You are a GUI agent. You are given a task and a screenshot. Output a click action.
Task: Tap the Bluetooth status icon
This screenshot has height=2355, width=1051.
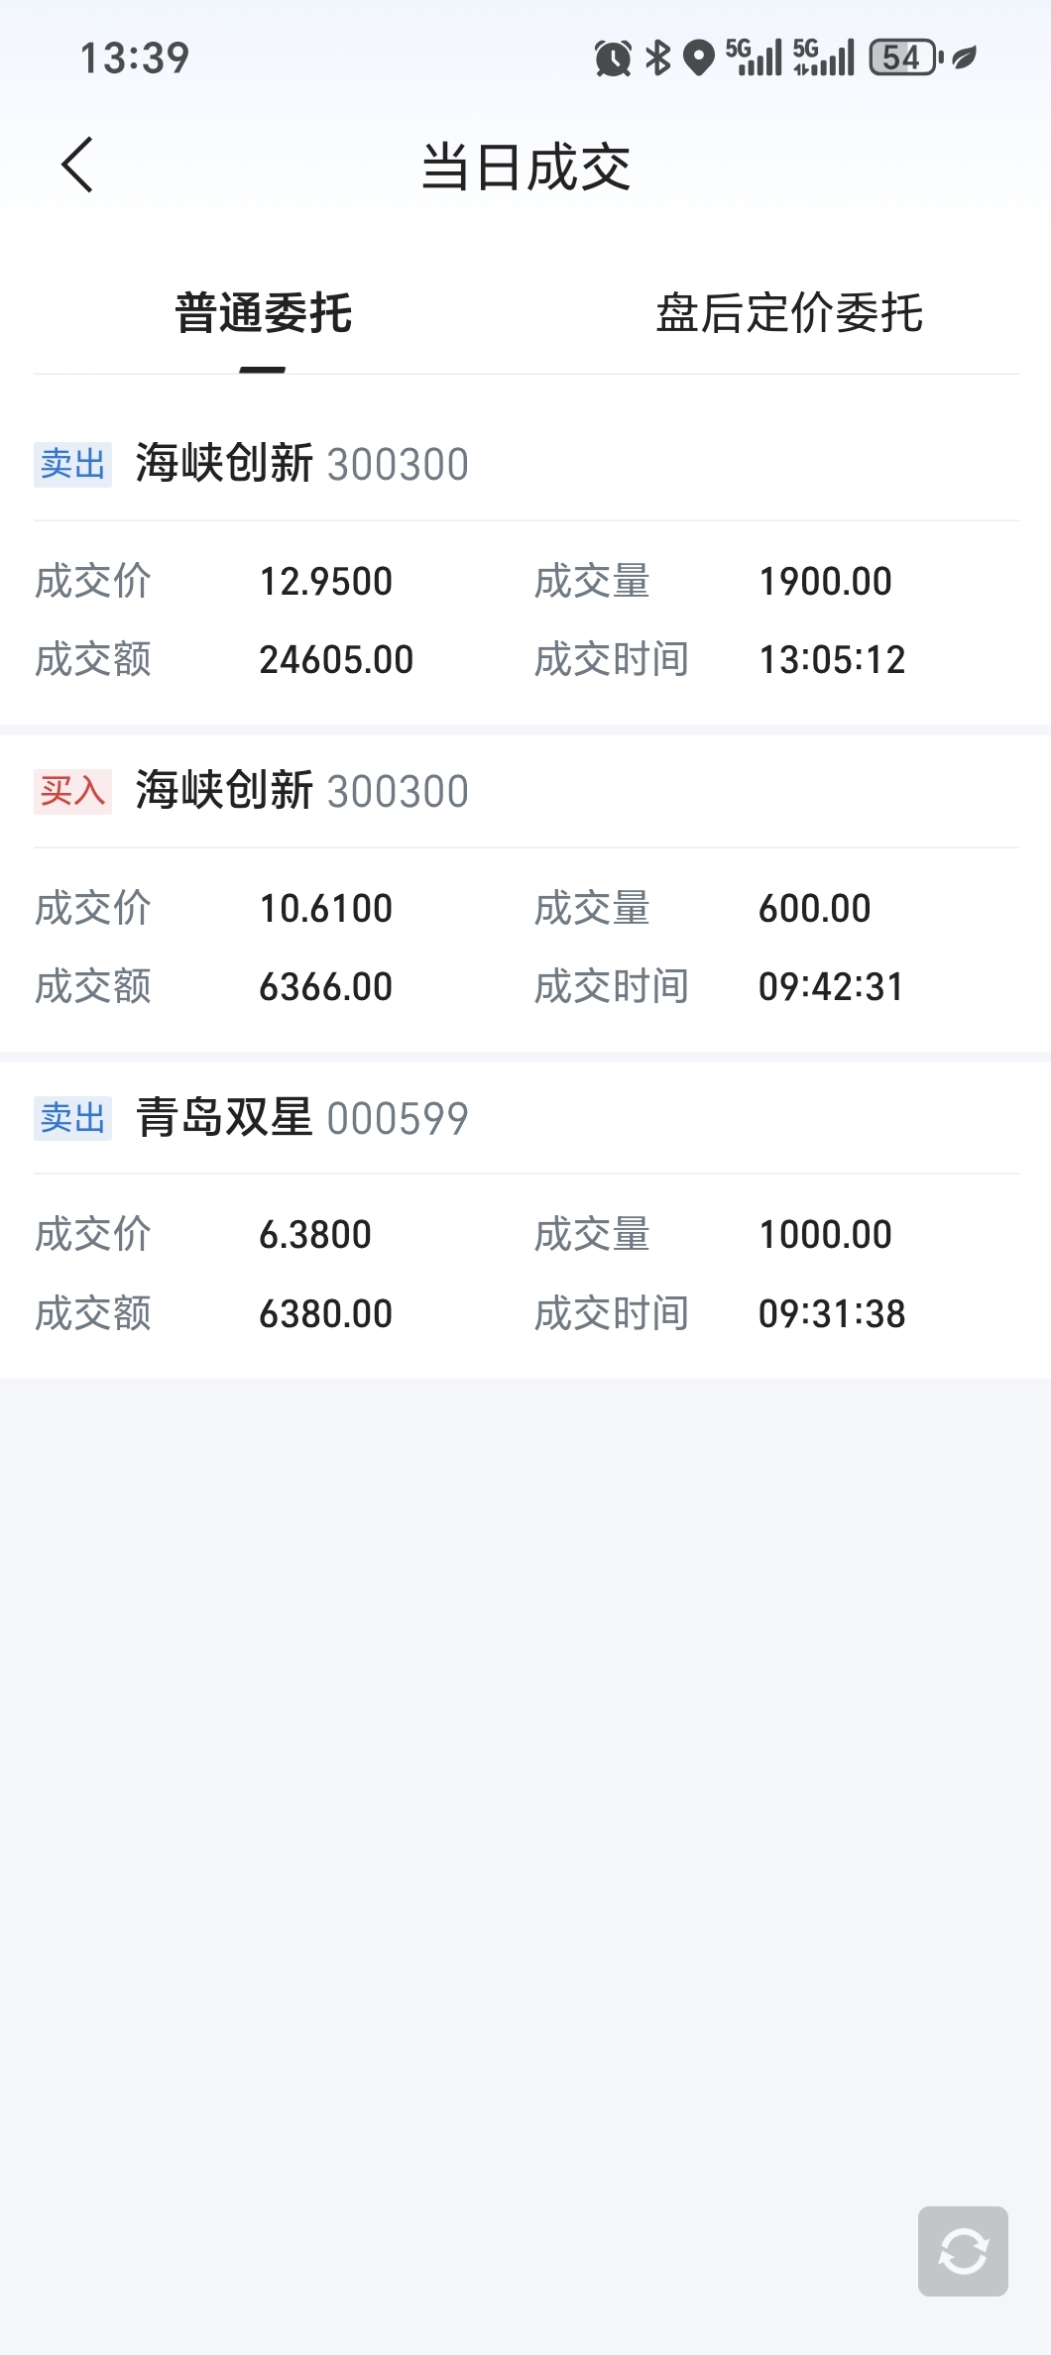pyautogui.click(x=657, y=57)
